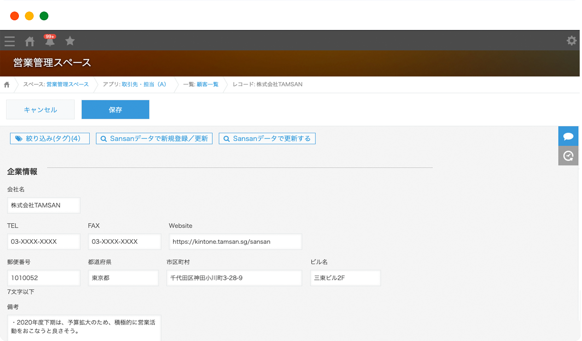Go to 顧客一覧 list view link

click(207, 85)
